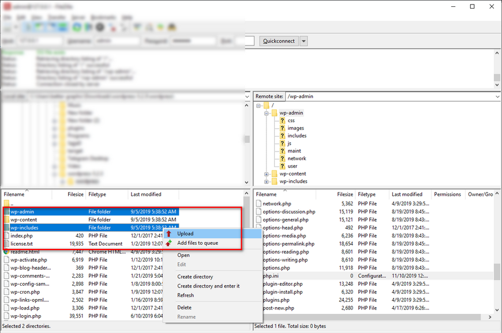Click the Chrome icon next to readme.html
This screenshot has width=502, height=333.
coord(6,252)
